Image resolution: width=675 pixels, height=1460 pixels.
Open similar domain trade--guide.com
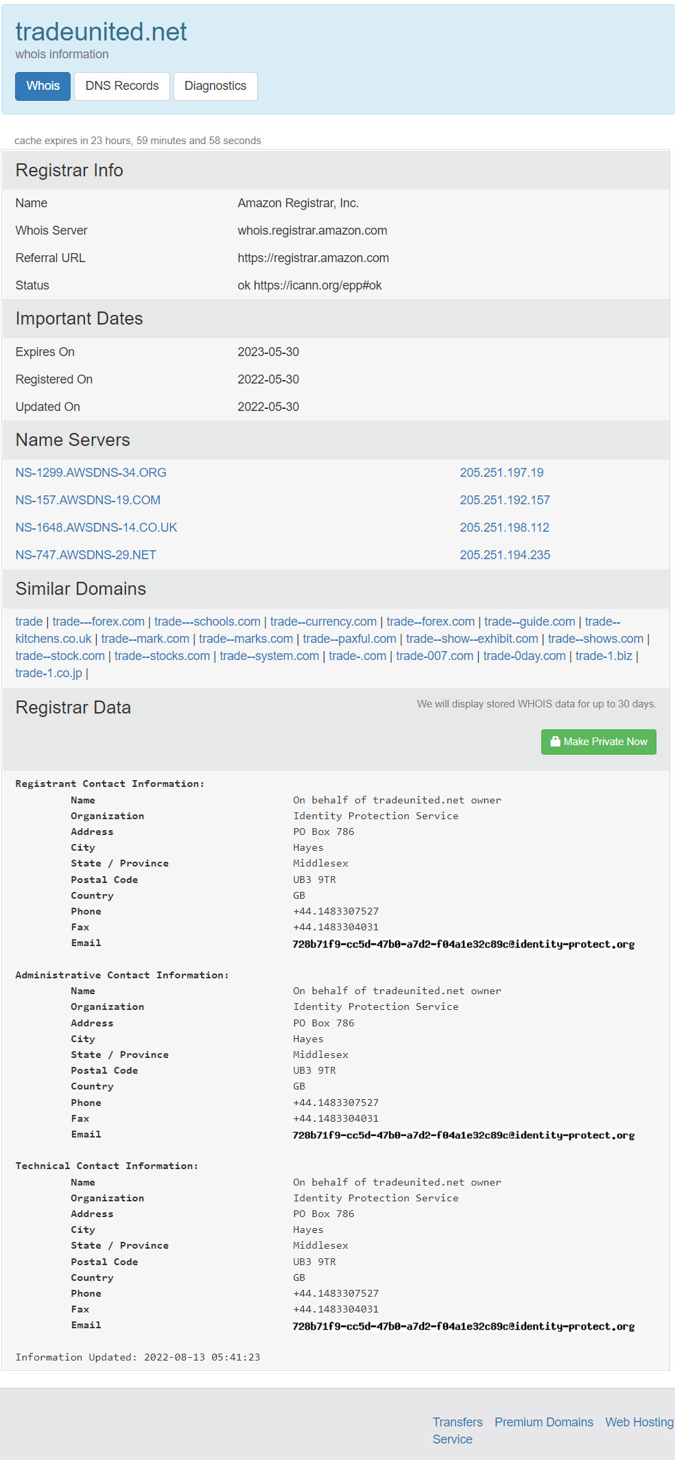click(530, 622)
